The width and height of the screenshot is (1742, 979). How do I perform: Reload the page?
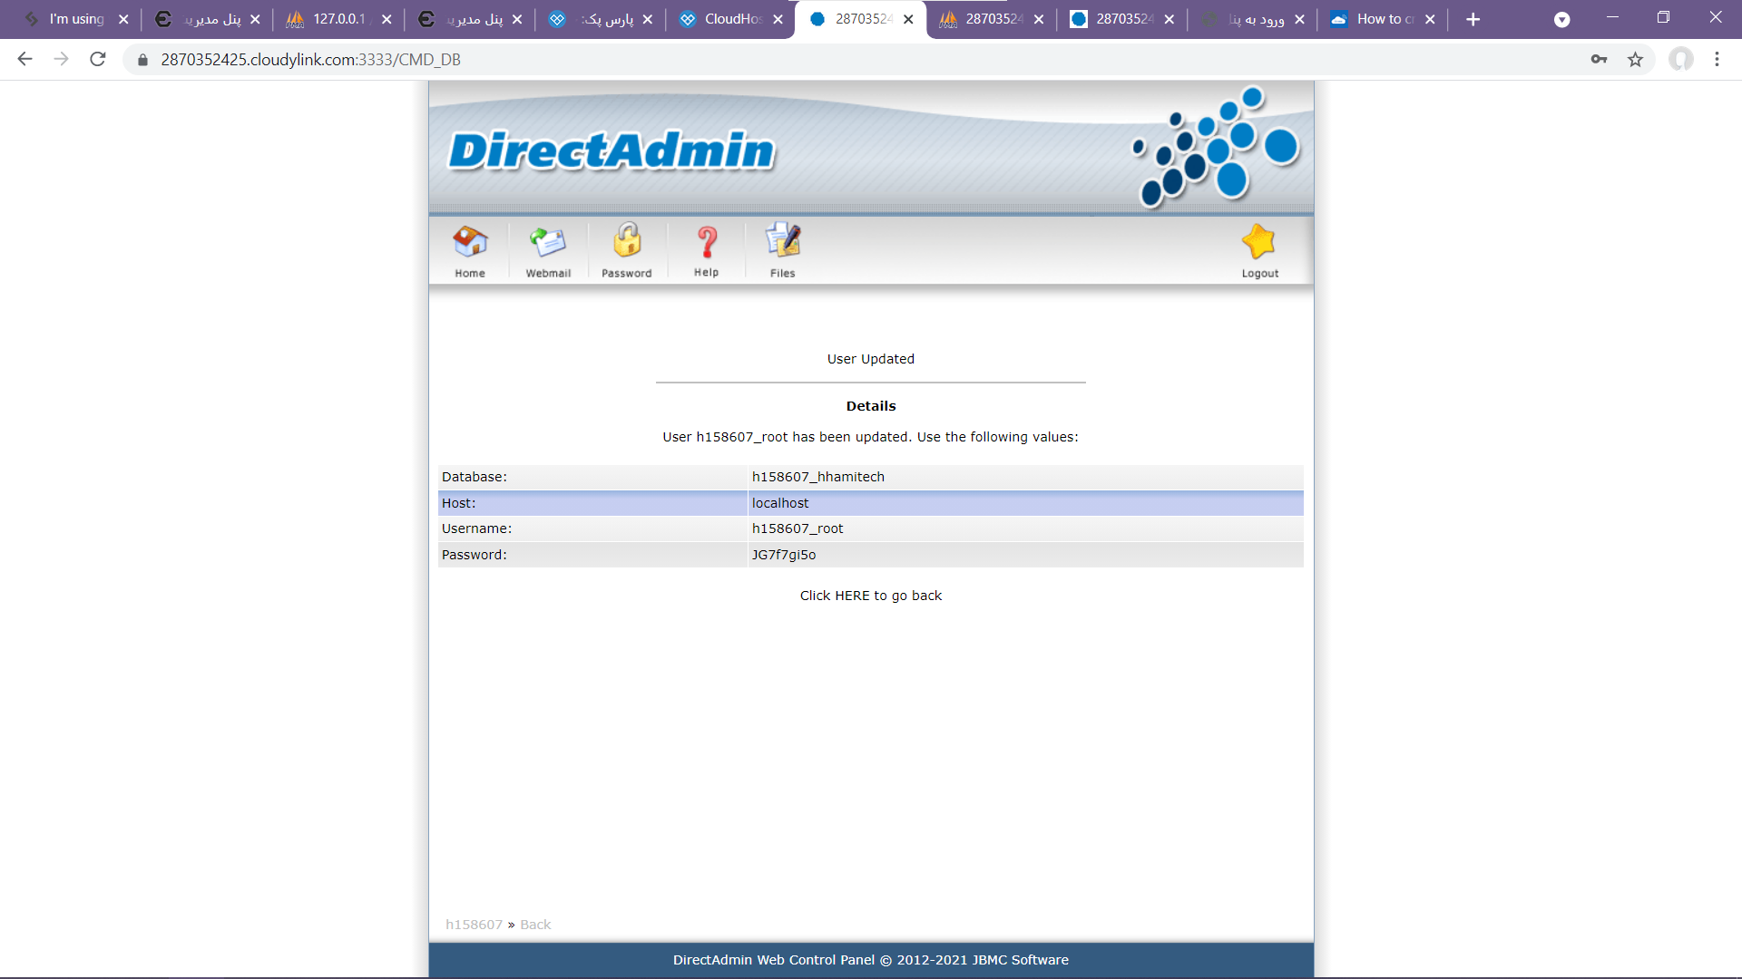pyautogui.click(x=98, y=60)
